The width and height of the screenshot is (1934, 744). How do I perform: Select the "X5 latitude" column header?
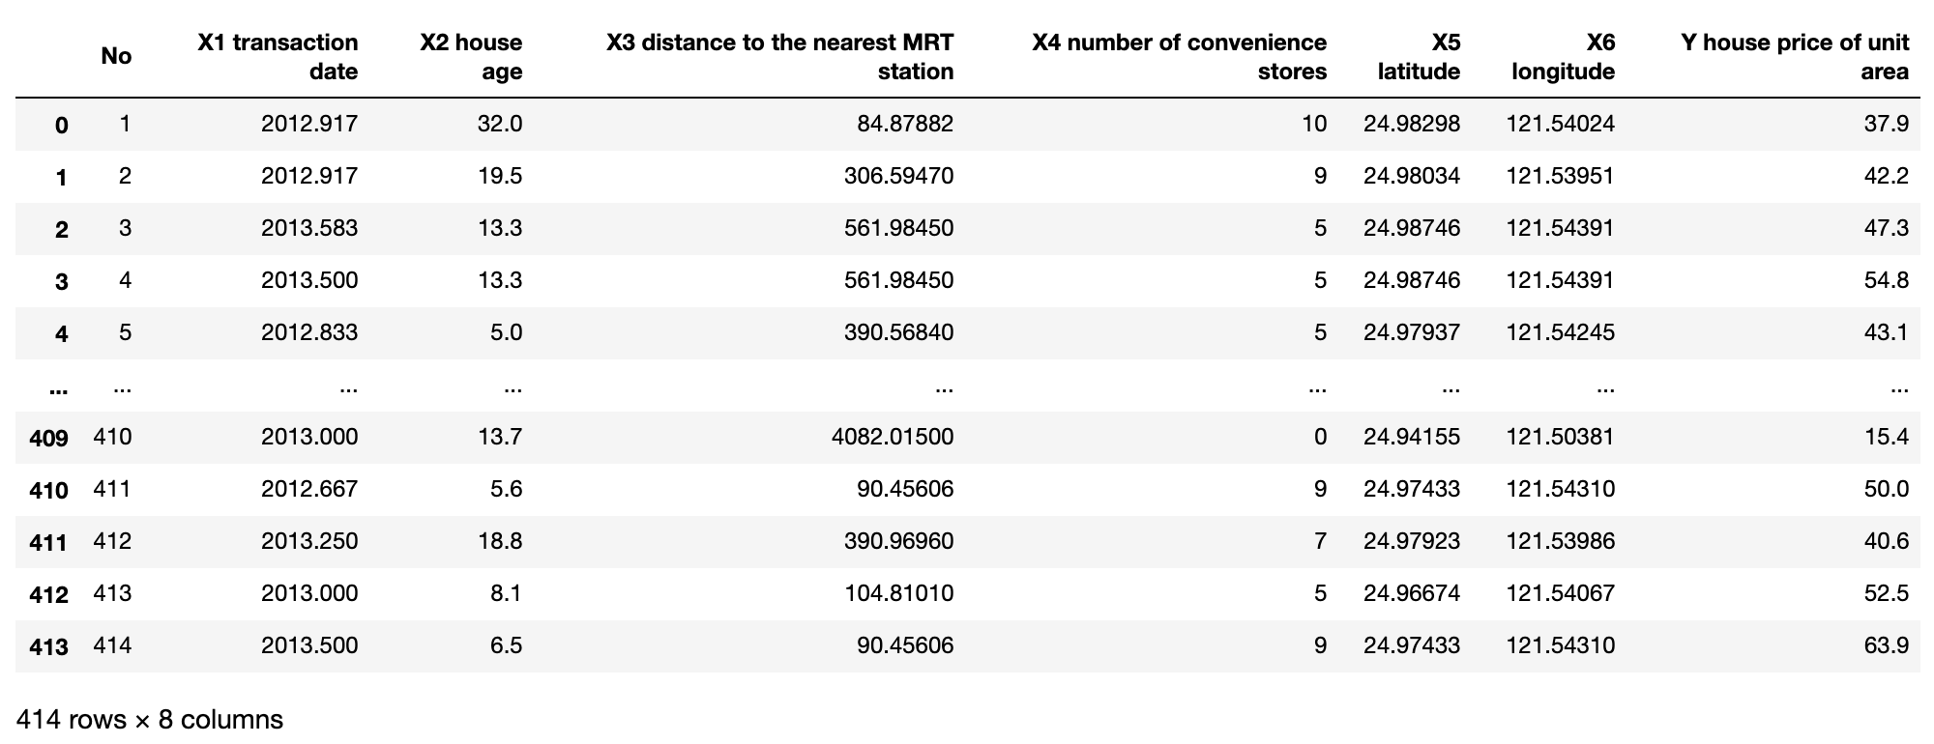point(1419,56)
